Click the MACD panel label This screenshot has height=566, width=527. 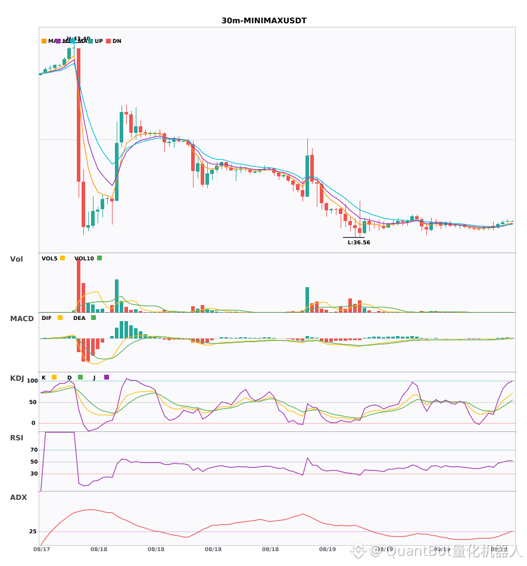21,319
